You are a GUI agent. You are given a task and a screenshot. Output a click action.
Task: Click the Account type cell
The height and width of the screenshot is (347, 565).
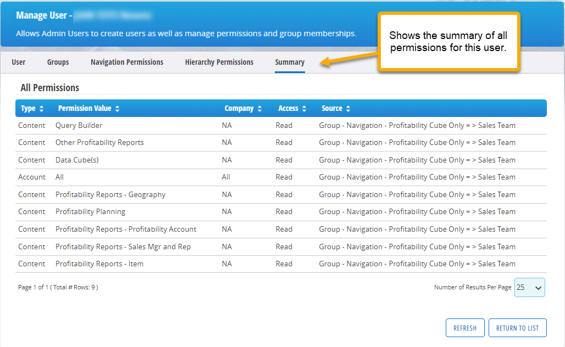point(32,177)
